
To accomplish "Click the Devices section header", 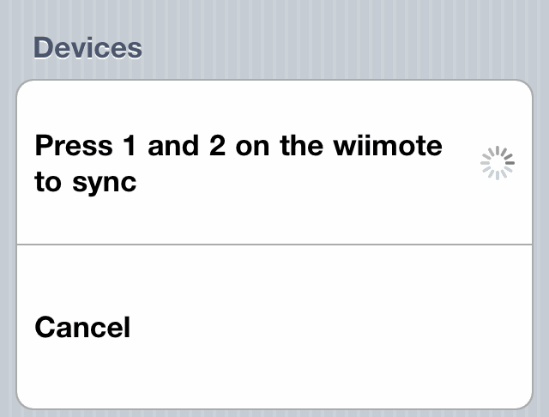I will pos(87,47).
